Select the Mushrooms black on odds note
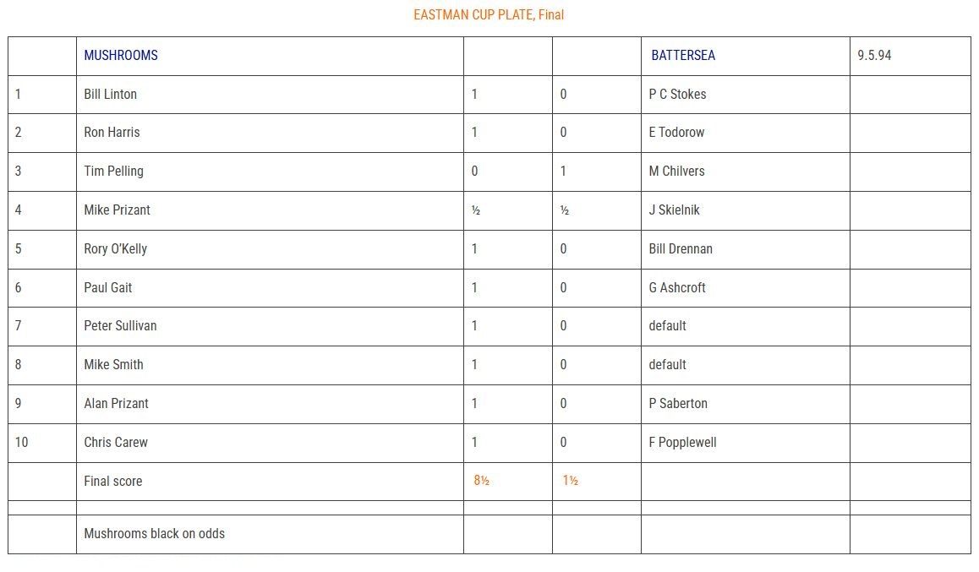979x572 pixels. [154, 533]
